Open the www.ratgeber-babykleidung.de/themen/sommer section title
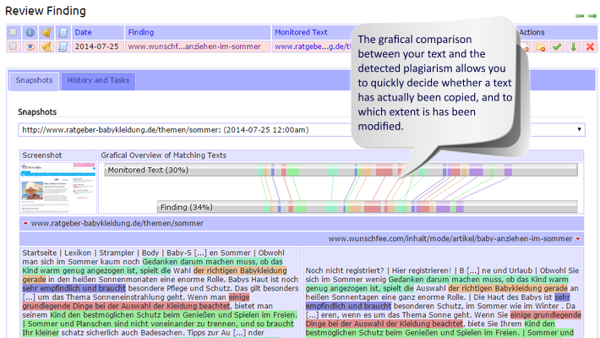The image size is (600, 338). click(x=117, y=223)
